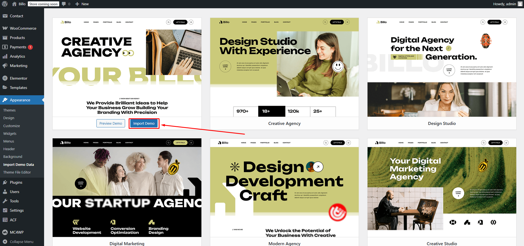The height and width of the screenshot is (246, 524).
Task: Open Analytics via its bar chart icon
Action: click(5, 56)
